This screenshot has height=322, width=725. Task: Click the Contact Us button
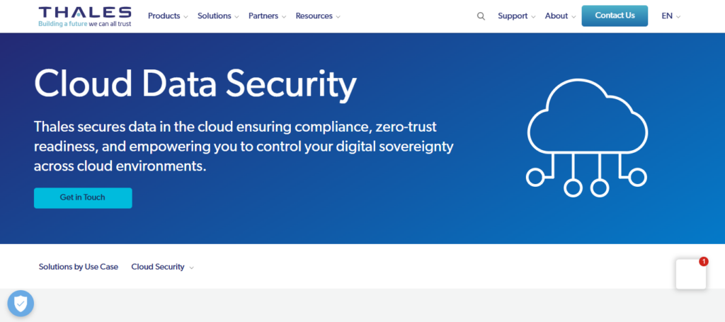tap(615, 16)
